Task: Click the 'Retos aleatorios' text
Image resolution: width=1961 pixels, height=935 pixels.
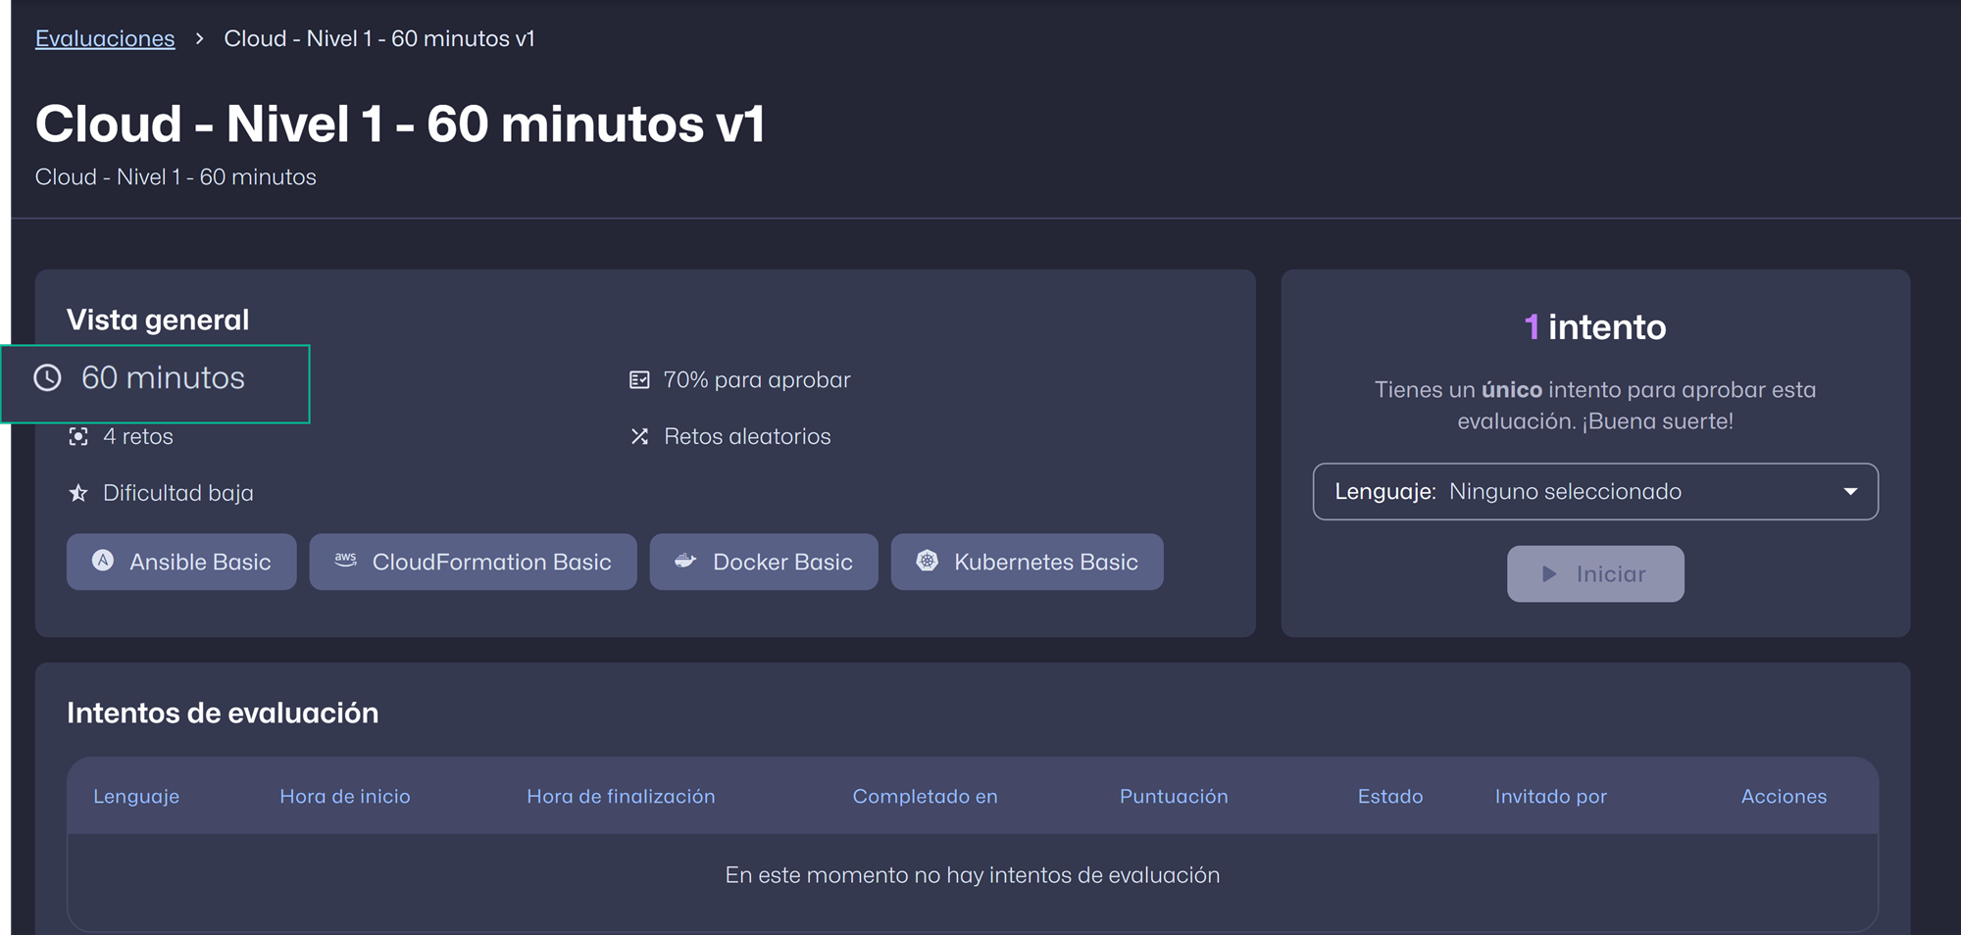Action: [747, 436]
